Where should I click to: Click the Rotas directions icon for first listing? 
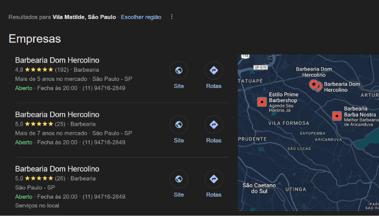coord(214,70)
